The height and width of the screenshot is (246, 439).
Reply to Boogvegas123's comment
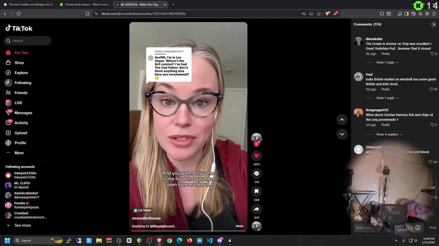pos(385,125)
